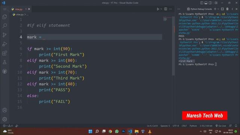The height and width of the screenshot is (135, 240).
Task: Select interpreter 3.10.2 64-bit
Action: [x=206, y=126]
